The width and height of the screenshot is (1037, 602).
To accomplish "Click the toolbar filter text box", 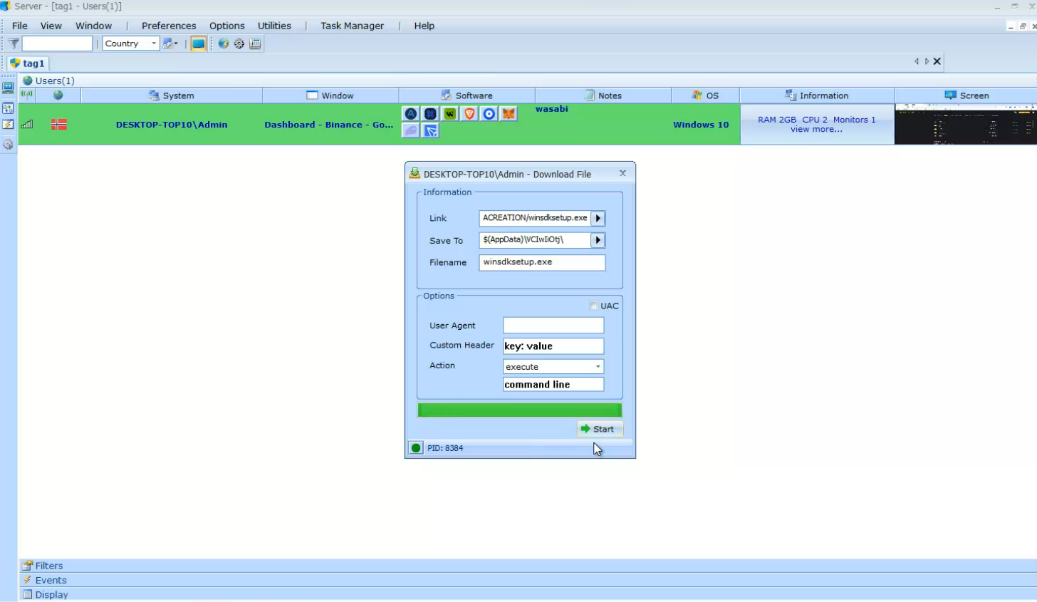I will 58,43.
